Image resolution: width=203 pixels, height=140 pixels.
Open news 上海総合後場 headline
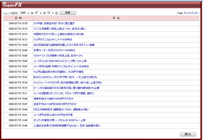tap(67, 126)
